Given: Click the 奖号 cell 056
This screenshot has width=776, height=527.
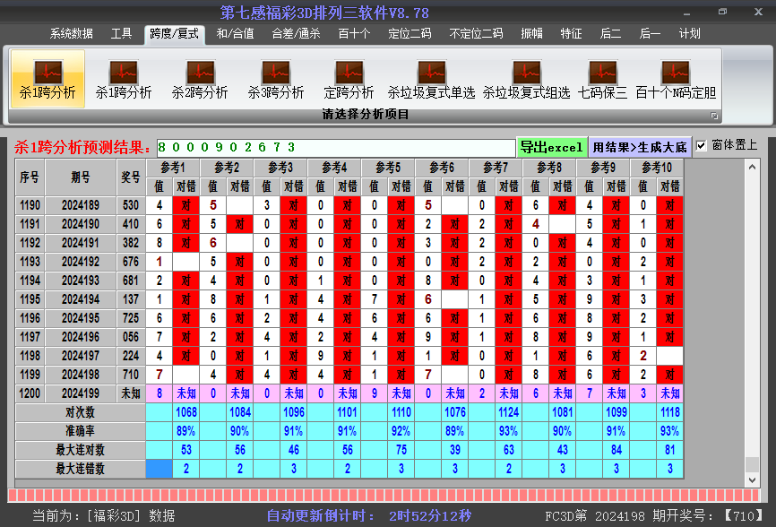Looking at the screenshot, I should (131, 337).
